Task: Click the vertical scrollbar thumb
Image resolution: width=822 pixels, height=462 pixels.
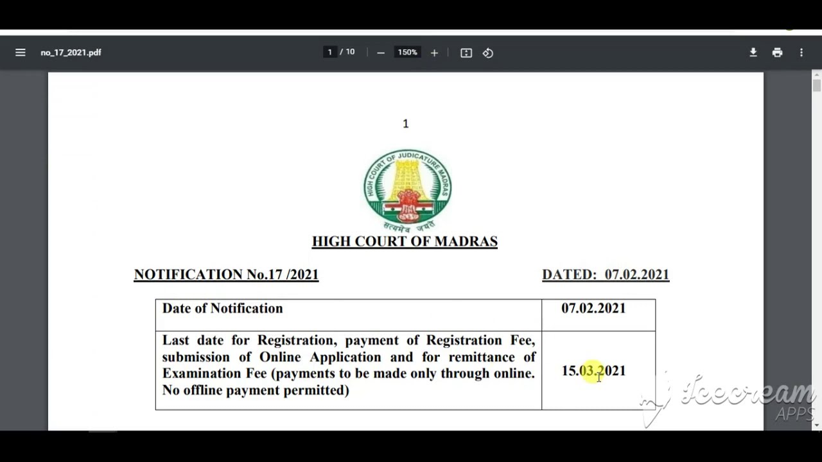Action: tap(817, 85)
